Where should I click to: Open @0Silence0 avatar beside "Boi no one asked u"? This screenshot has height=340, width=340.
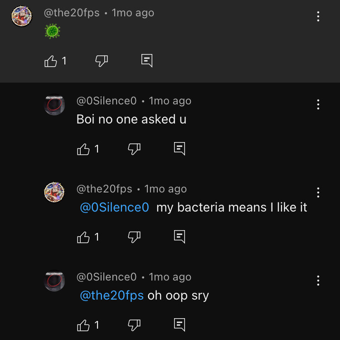(54, 105)
